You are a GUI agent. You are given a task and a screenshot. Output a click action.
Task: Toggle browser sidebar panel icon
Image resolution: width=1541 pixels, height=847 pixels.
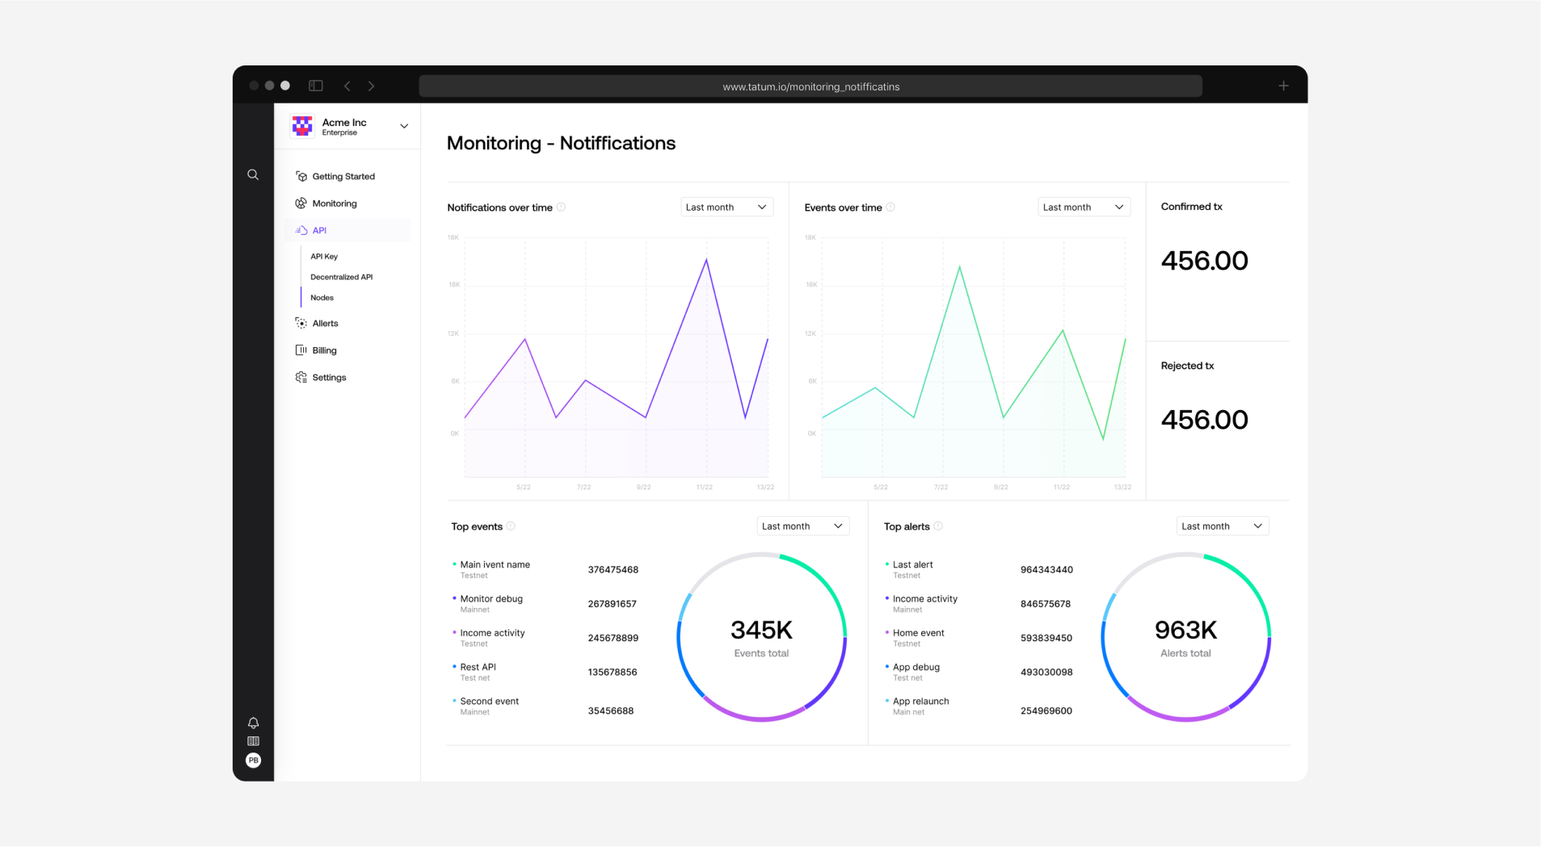316,86
